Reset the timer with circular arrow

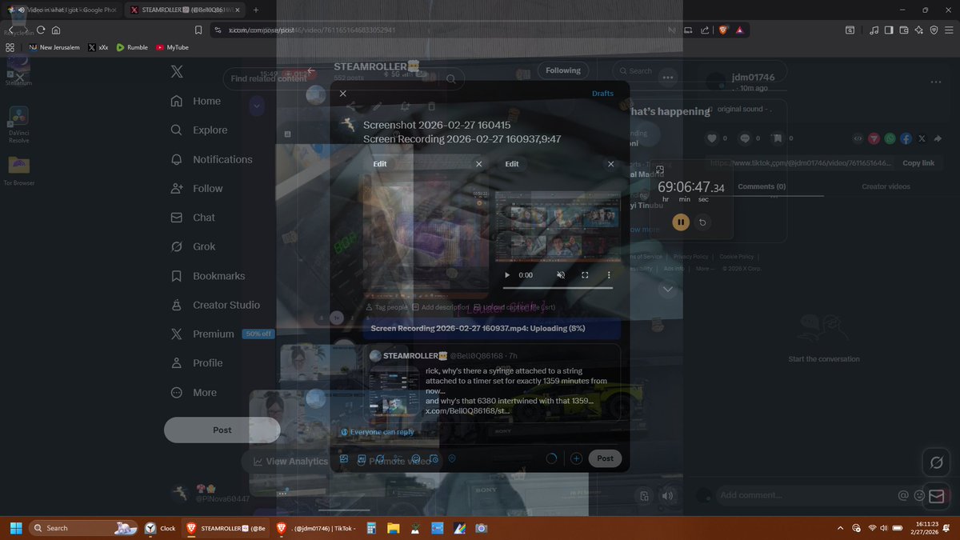(702, 222)
